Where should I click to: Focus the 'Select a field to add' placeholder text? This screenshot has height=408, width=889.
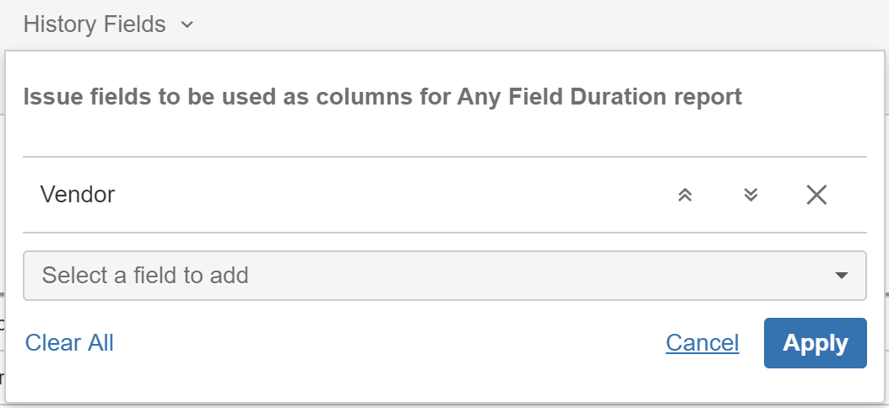click(145, 276)
